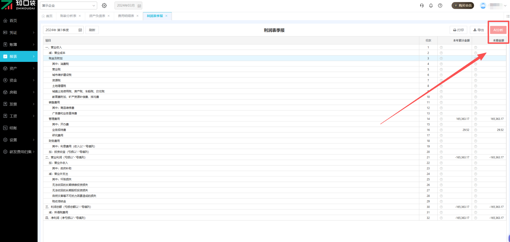Open notifications bell icon
510x242 pixels.
431,6
